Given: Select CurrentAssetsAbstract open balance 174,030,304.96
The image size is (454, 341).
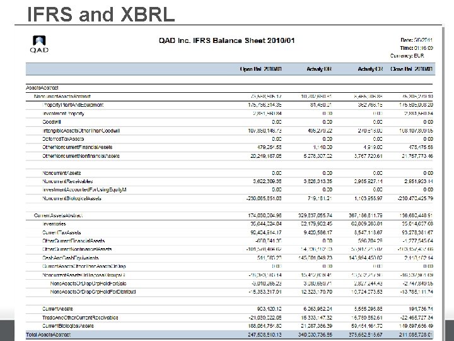Looking at the screenshot, I should [265, 215].
